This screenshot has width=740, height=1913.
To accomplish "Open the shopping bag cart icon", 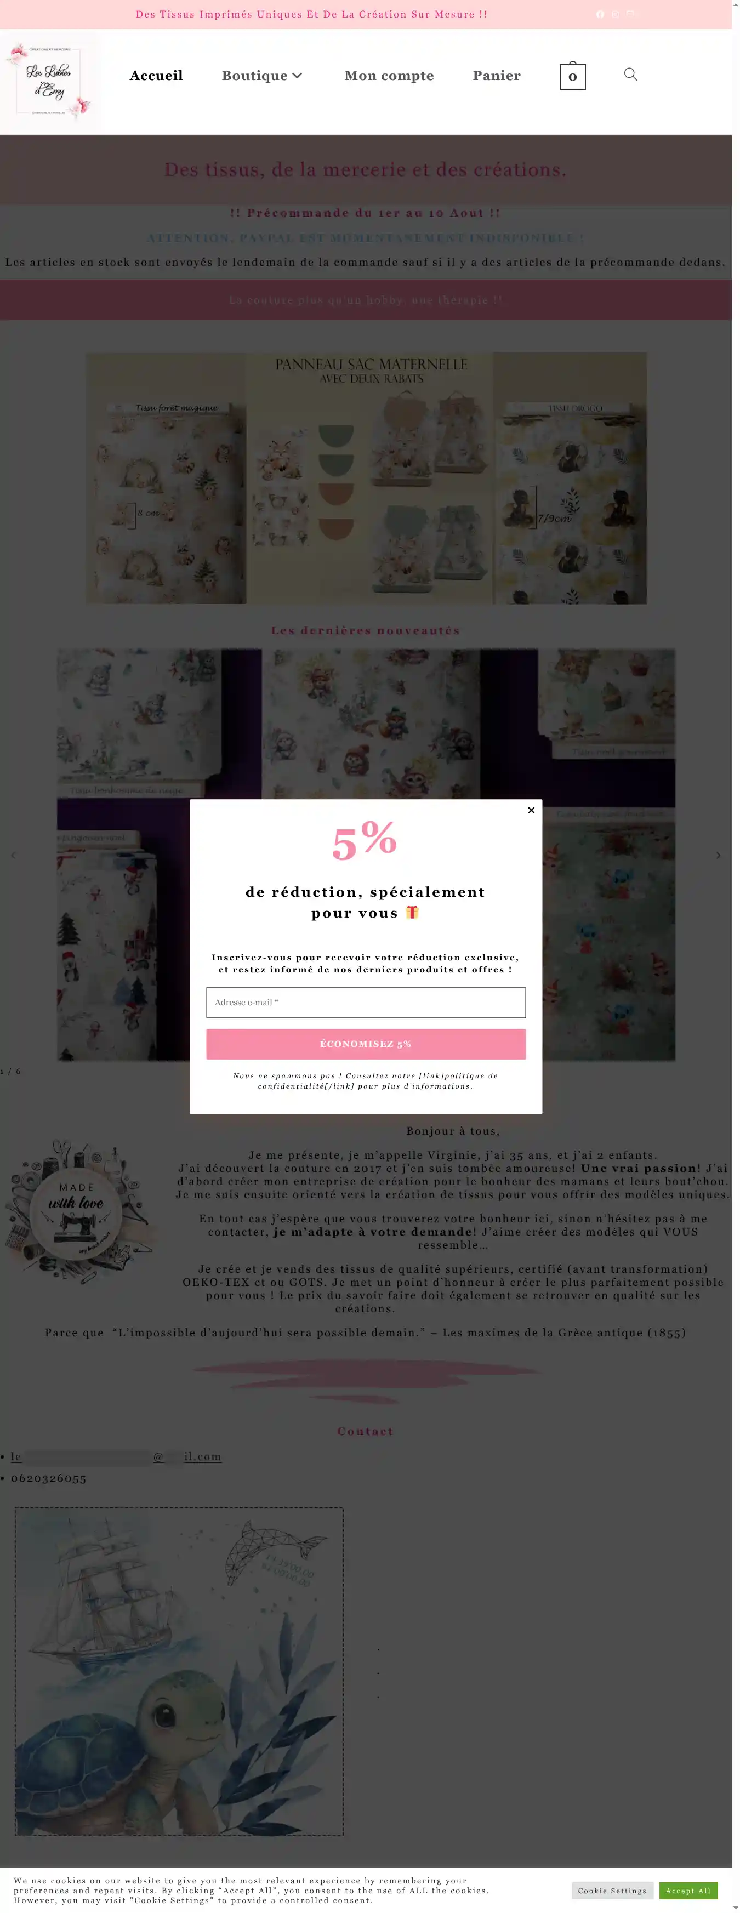I will [x=572, y=76].
